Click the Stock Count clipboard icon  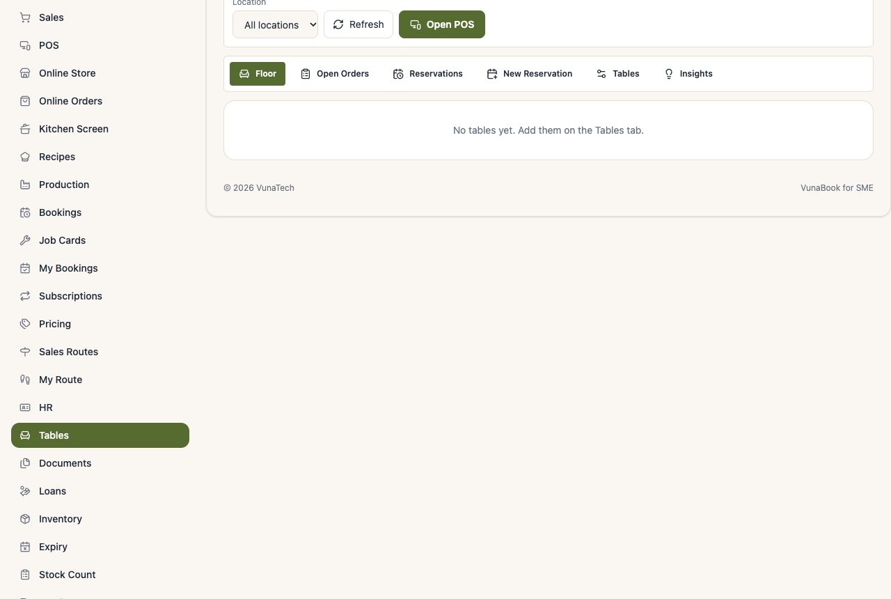25,575
